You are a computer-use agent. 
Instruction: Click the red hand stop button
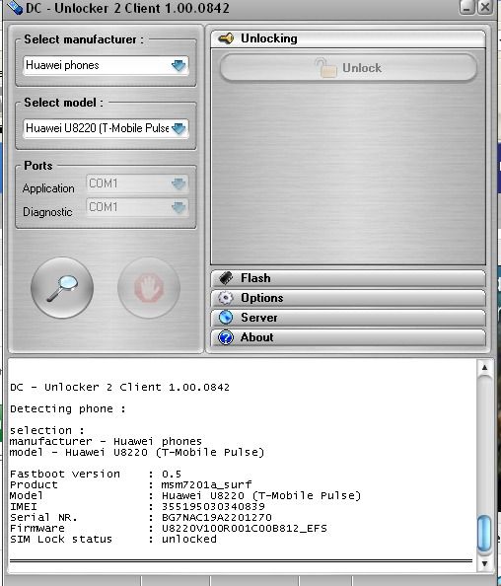149,288
